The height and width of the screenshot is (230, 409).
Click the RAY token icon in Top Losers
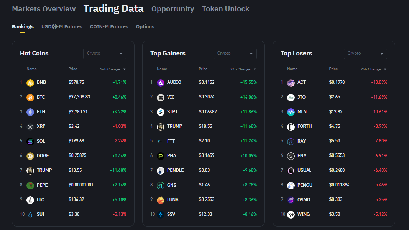tap(291, 141)
